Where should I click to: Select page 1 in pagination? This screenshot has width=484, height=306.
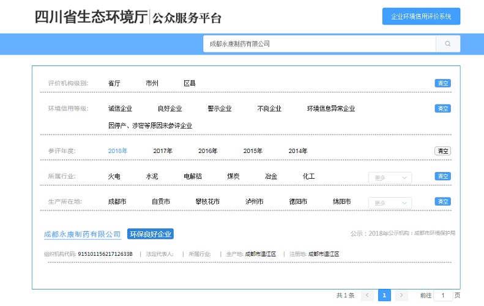coord(384,296)
